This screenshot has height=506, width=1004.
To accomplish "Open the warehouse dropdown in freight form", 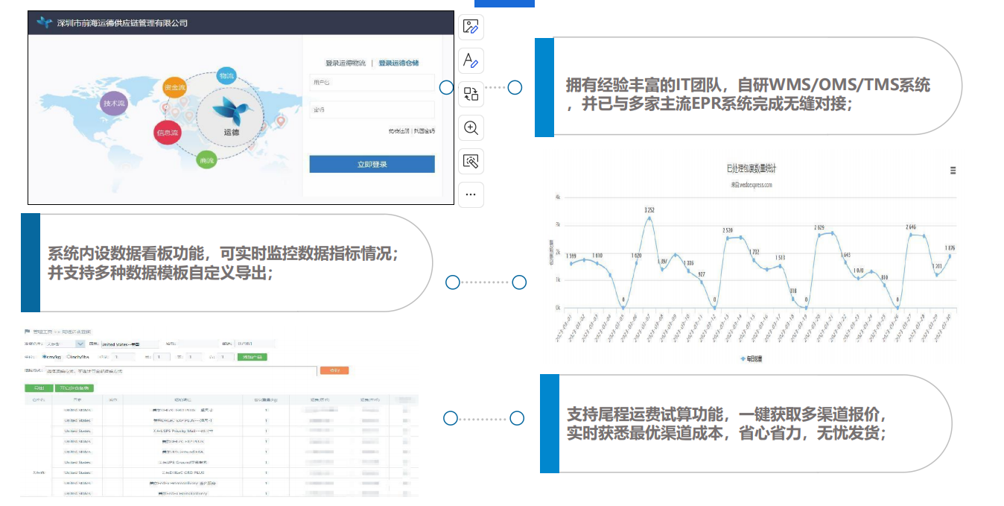I will tap(65, 344).
